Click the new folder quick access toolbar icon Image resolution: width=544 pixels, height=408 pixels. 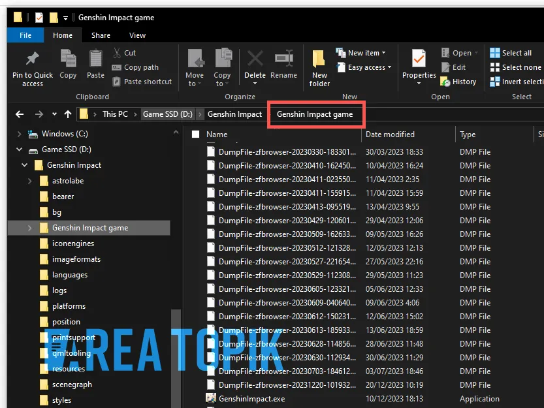coord(54,18)
